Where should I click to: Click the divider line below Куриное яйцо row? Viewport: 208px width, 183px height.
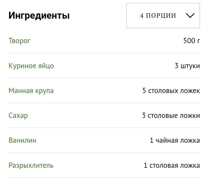(104, 78)
